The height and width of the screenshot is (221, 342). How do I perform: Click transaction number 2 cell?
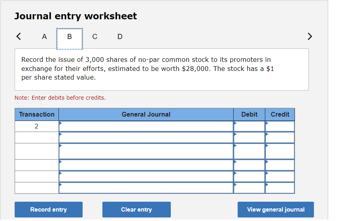pos(37,126)
